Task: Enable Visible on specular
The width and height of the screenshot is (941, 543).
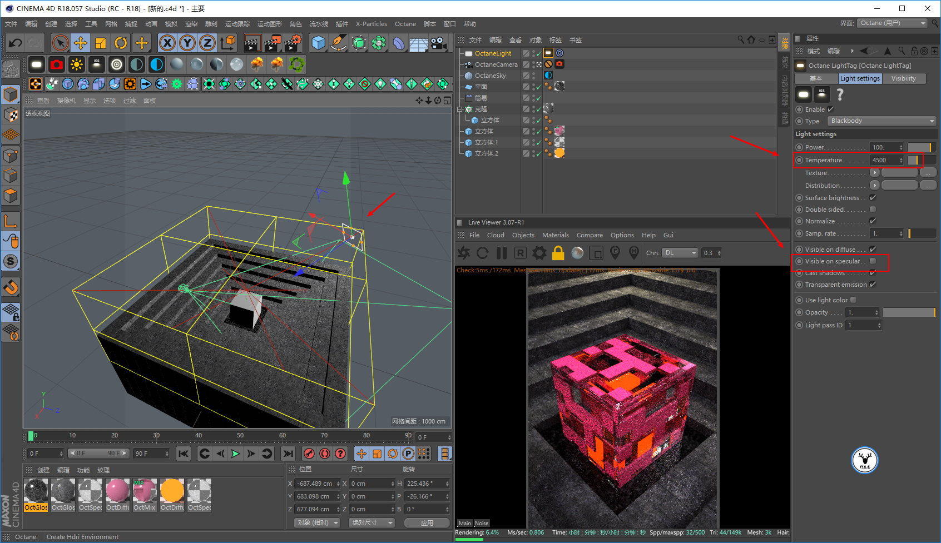Action: tap(873, 261)
